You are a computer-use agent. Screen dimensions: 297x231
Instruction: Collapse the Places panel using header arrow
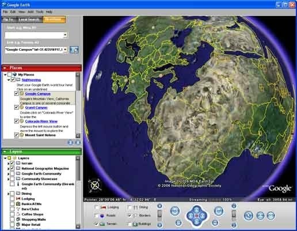tap(5, 68)
